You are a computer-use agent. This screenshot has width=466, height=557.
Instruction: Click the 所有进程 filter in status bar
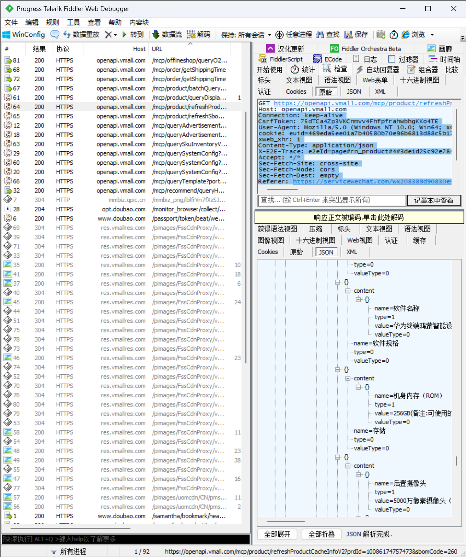(68, 552)
